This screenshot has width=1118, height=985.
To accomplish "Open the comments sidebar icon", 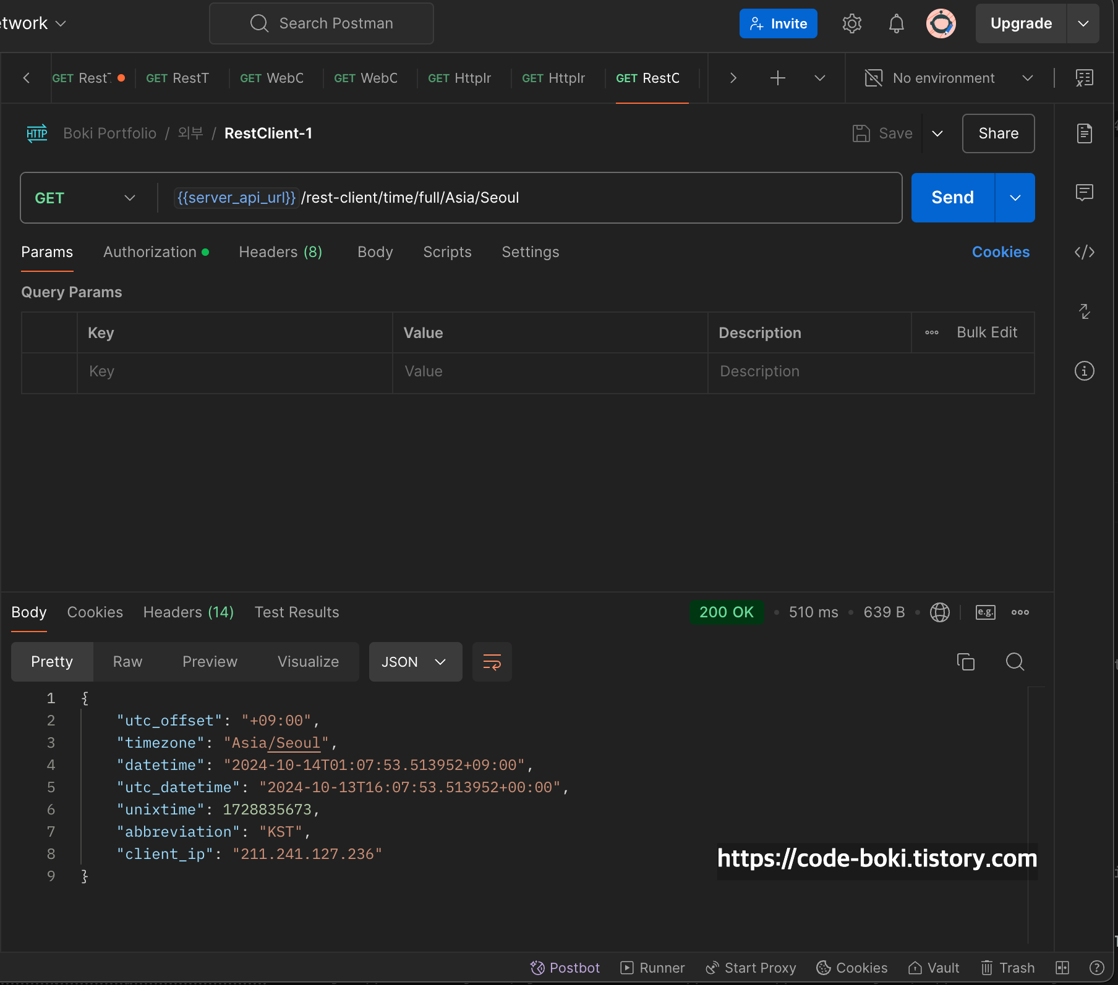I will pyautogui.click(x=1084, y=193).
